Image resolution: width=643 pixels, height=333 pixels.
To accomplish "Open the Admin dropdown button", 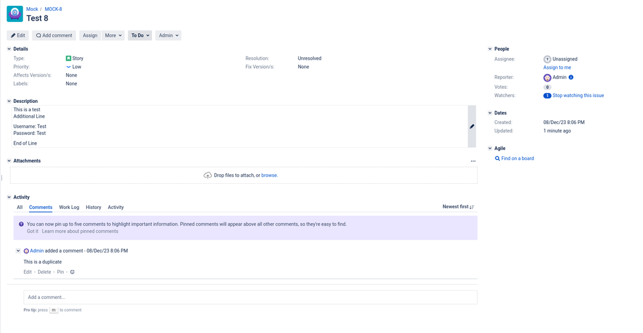I will [168, 35].
